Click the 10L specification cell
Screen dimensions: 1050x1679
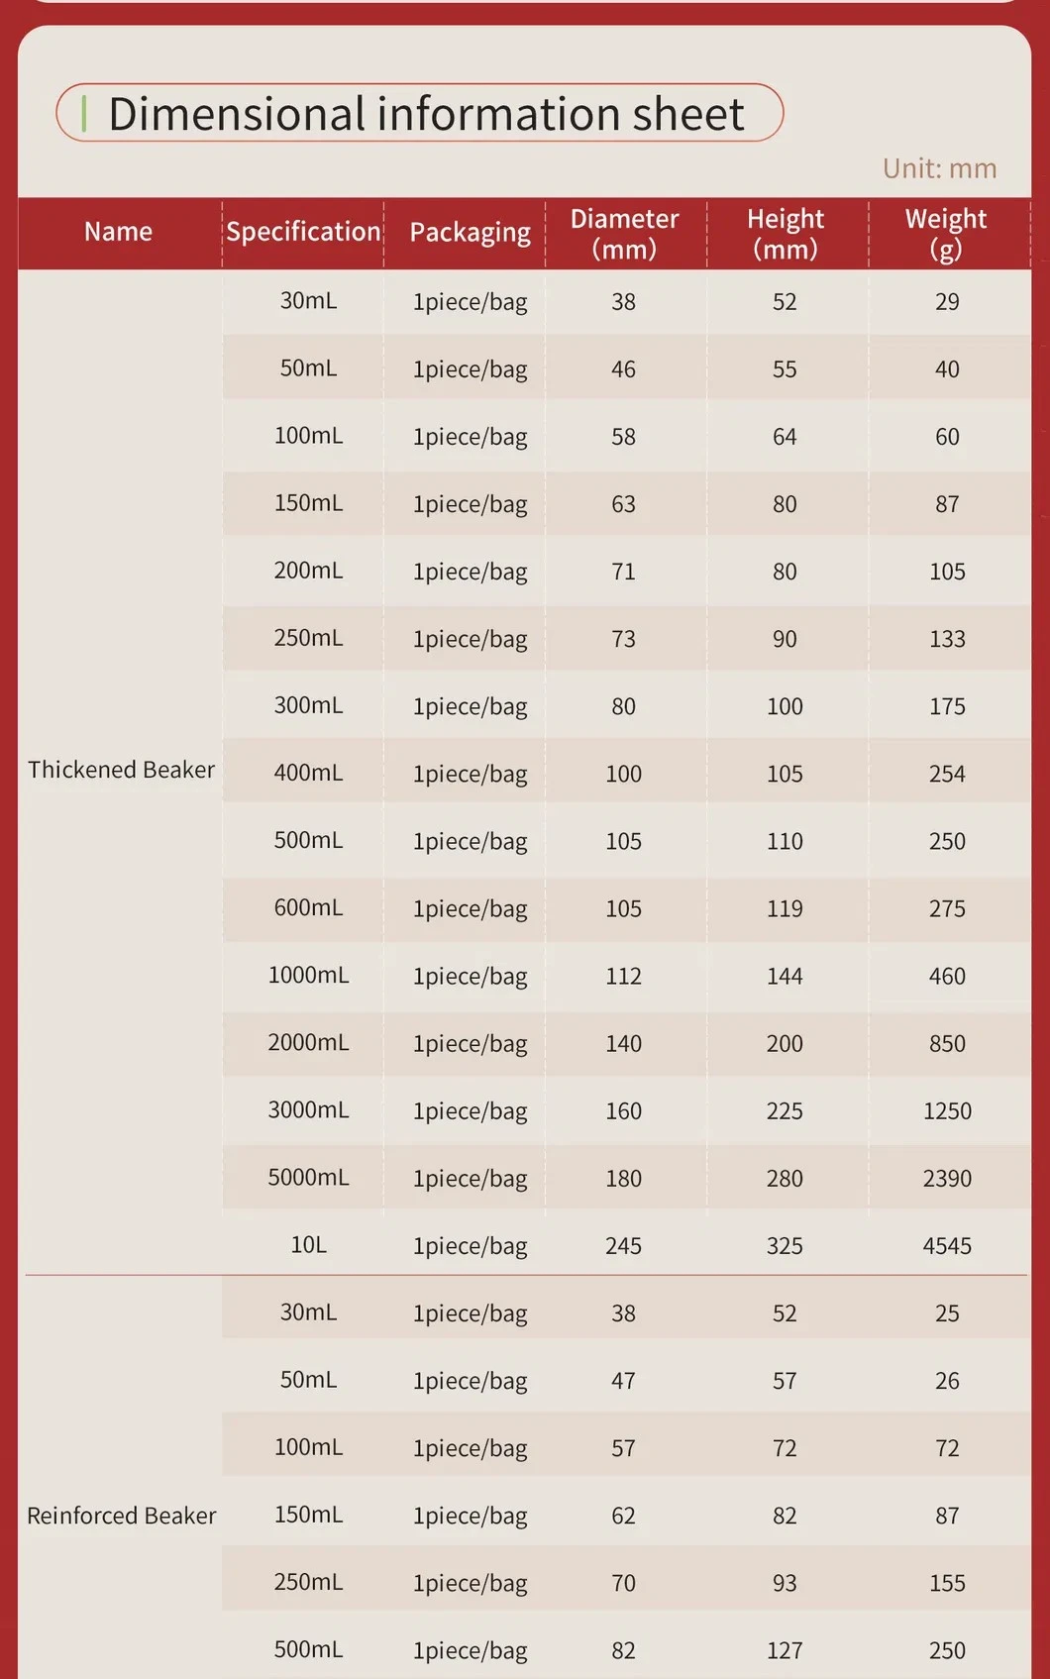click(308, 1245)
